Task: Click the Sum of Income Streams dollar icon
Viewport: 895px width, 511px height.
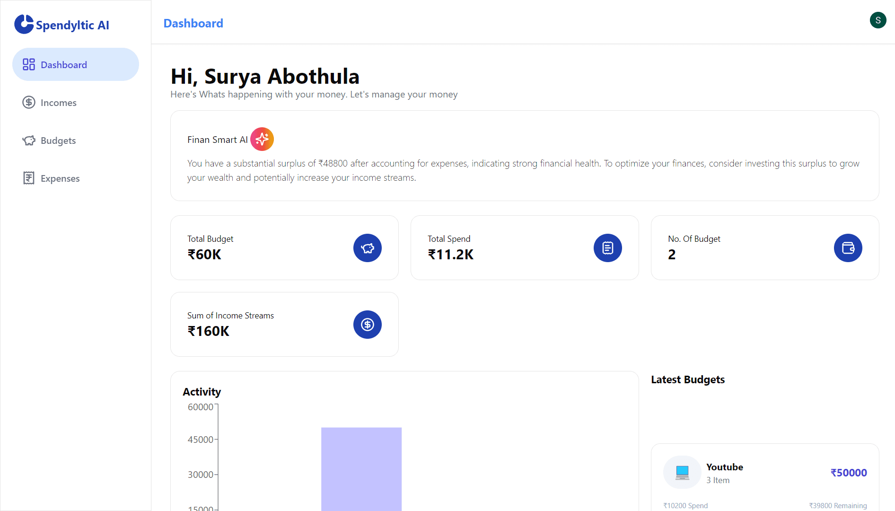Action: click(368, 325)
